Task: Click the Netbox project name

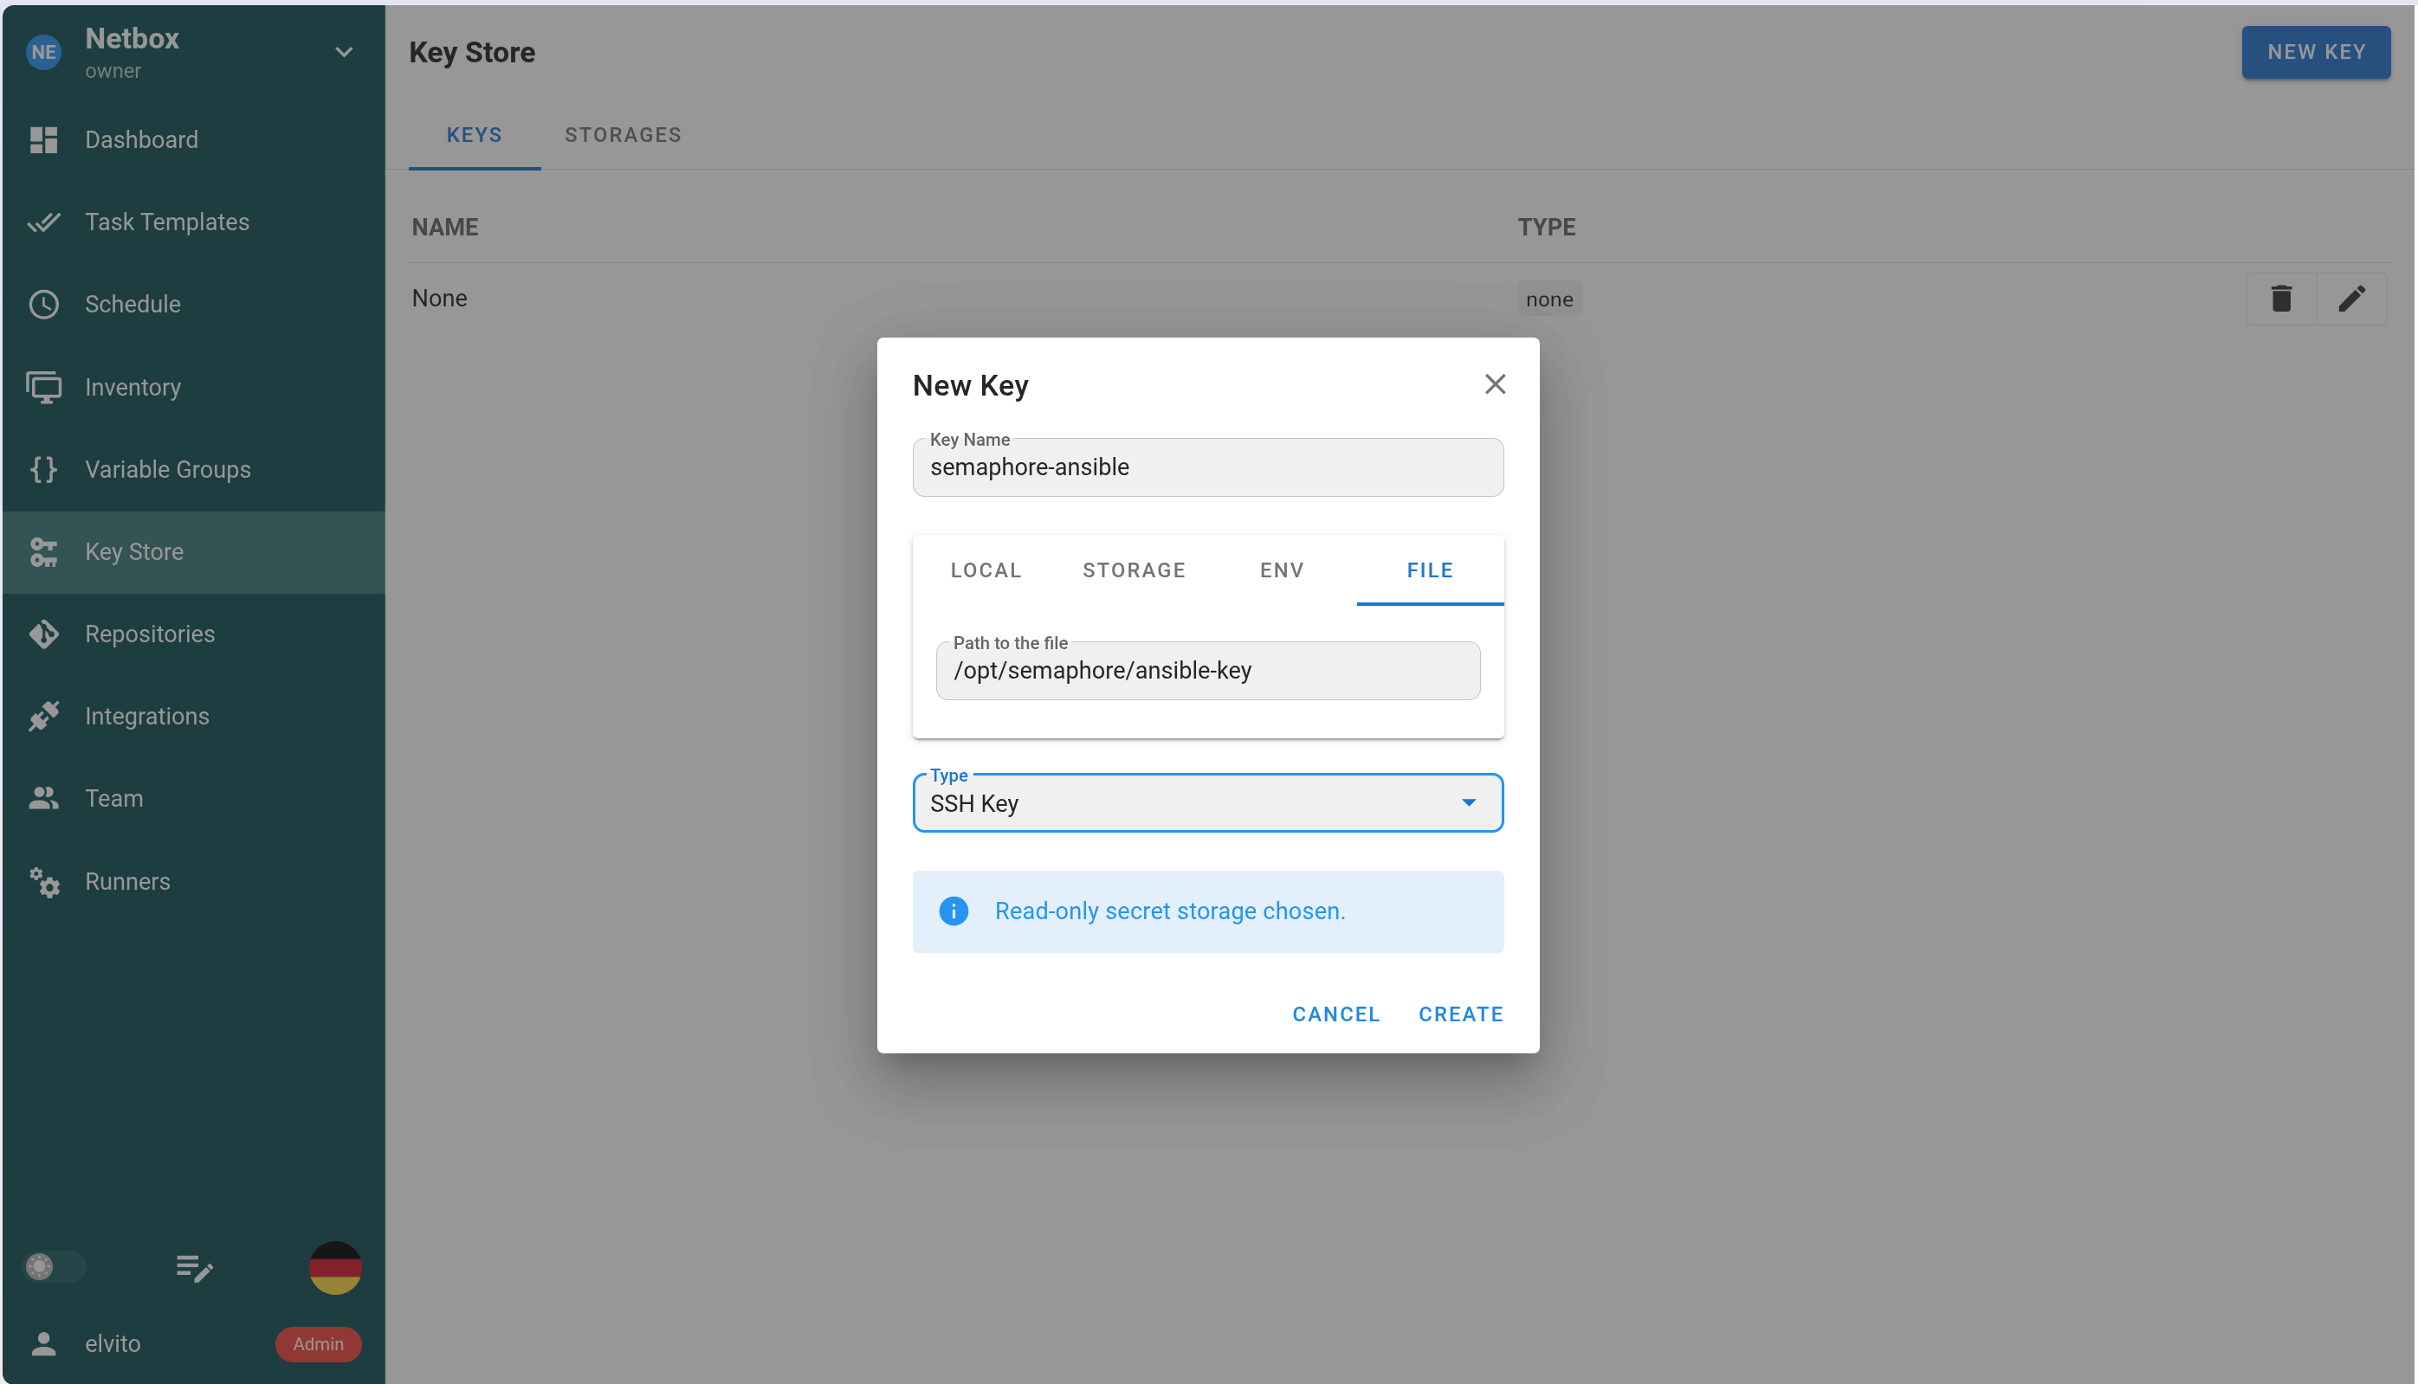Action: 133,38
